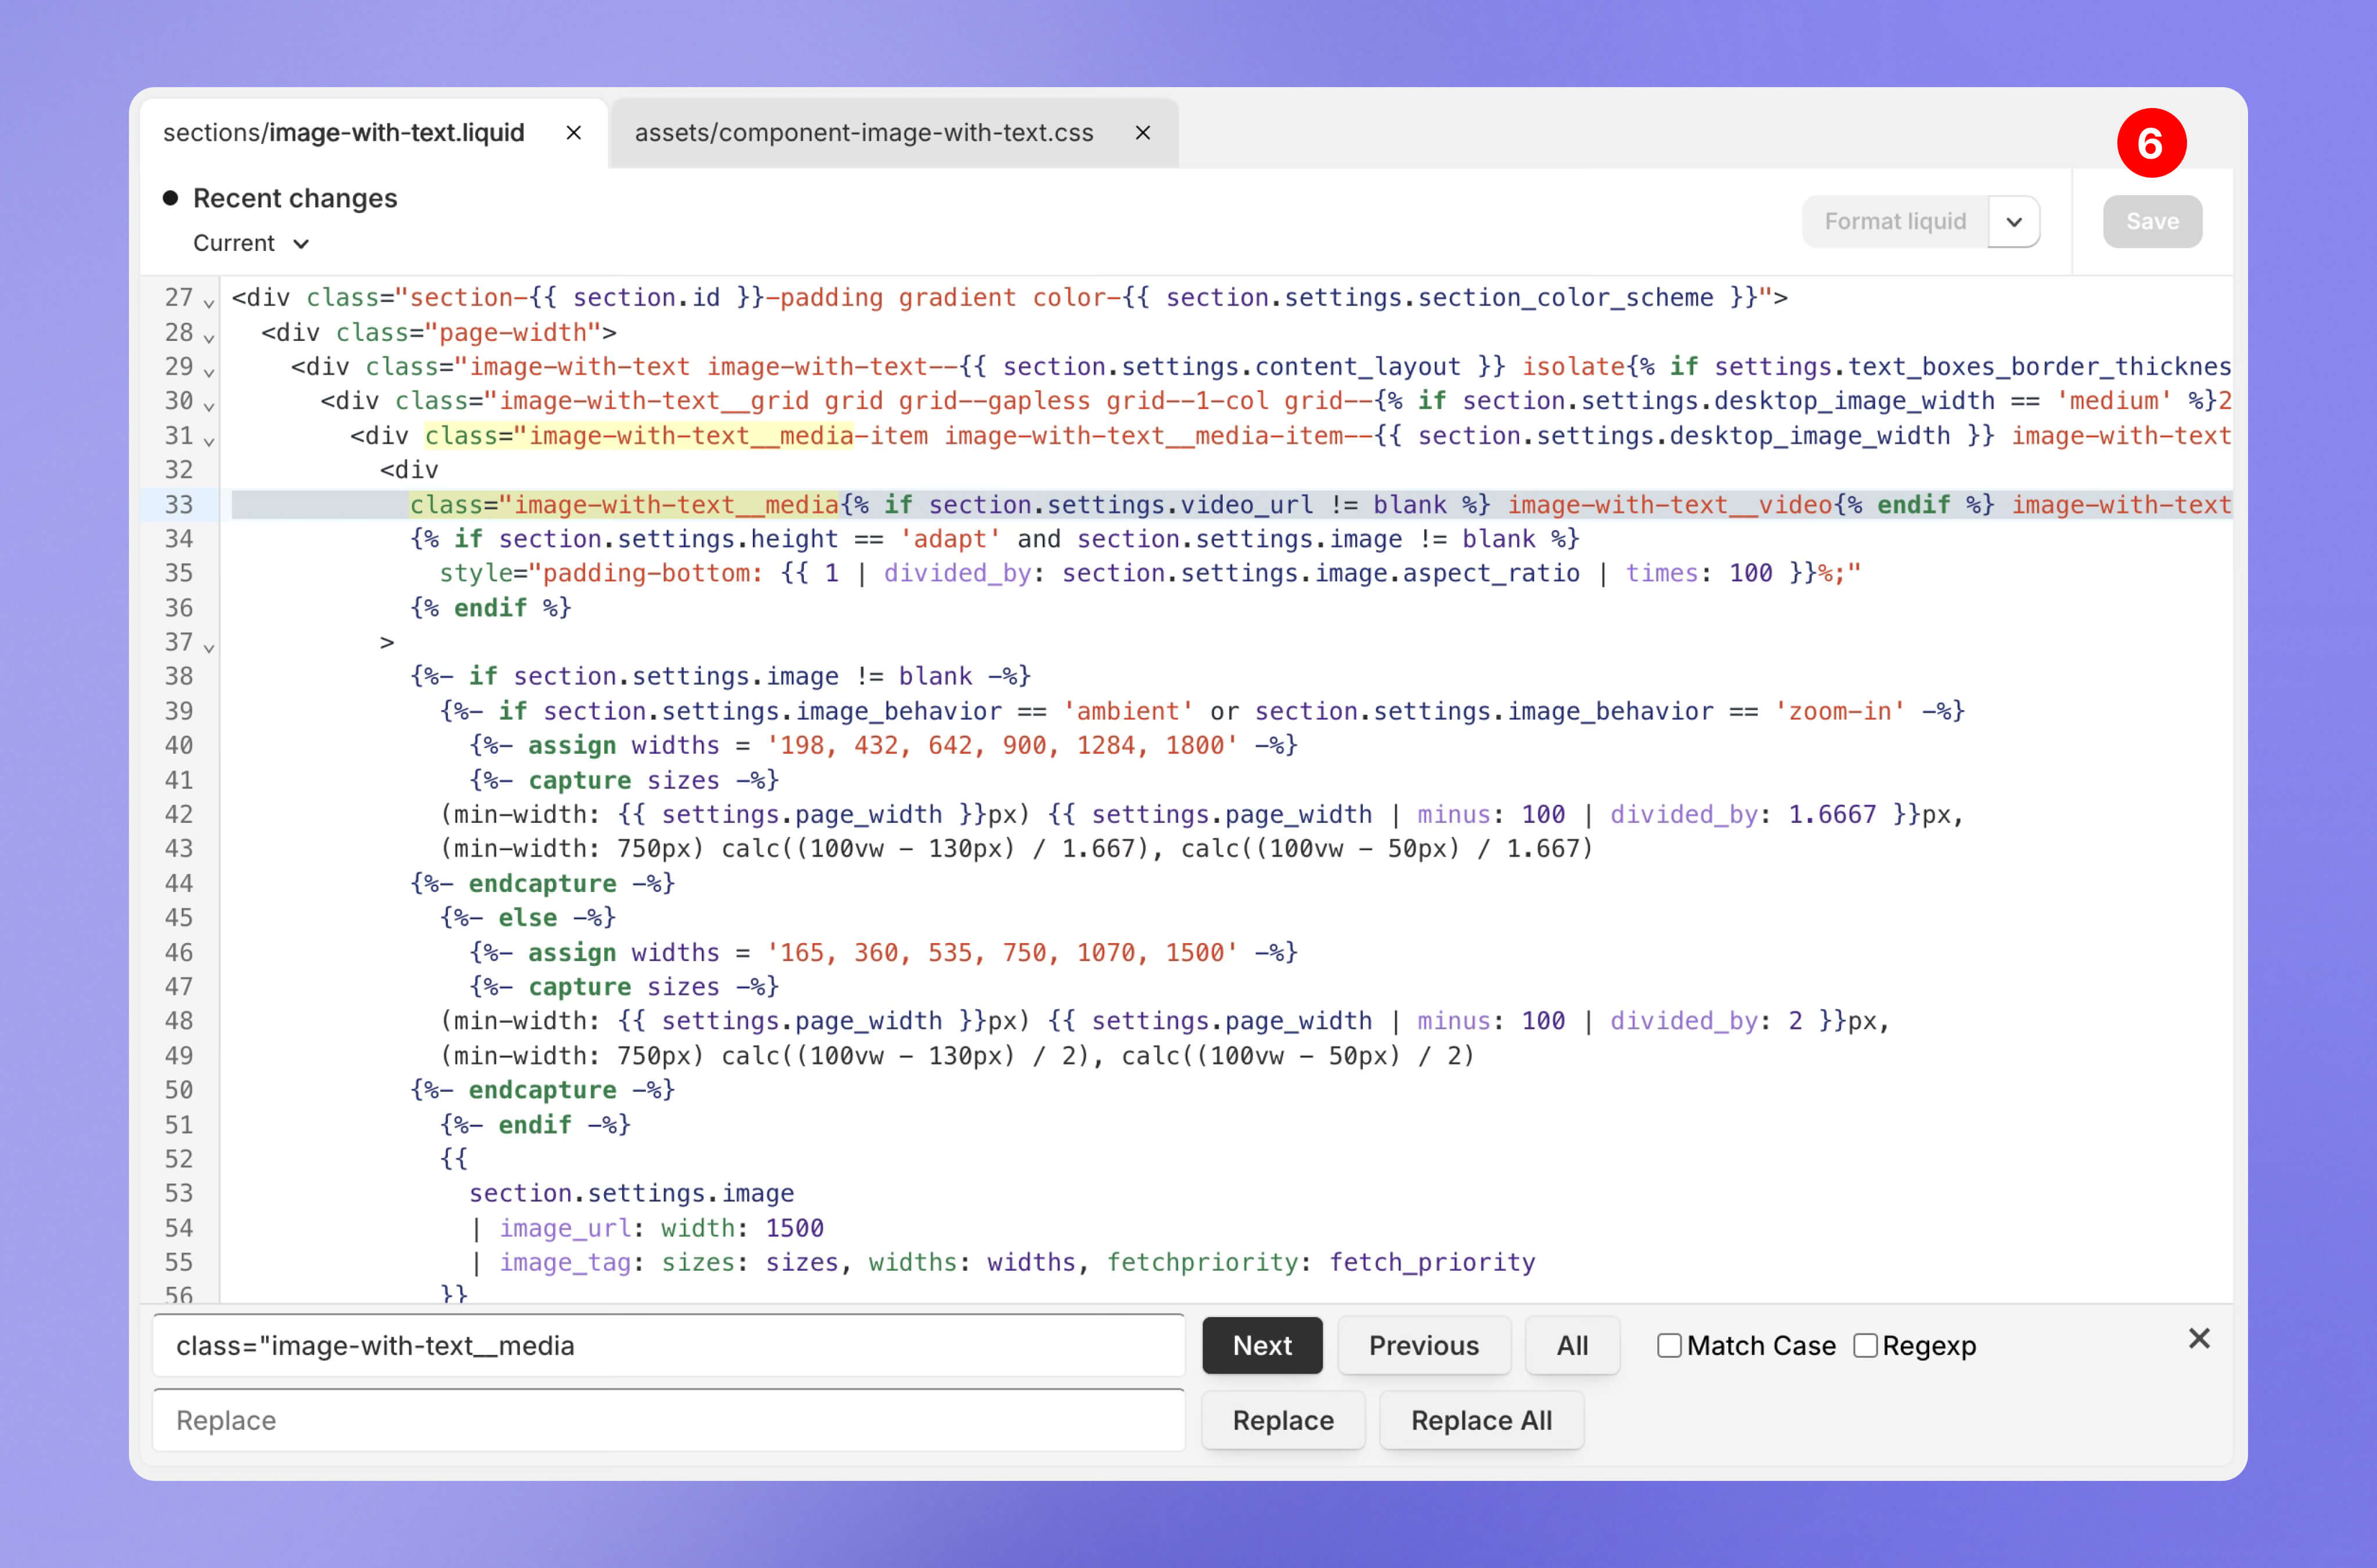Screen dimensions: 2377x1568
Task: Switch to assets/component-image-with-text.css tab
Action: pyautogui.click(x=864, y=133)
